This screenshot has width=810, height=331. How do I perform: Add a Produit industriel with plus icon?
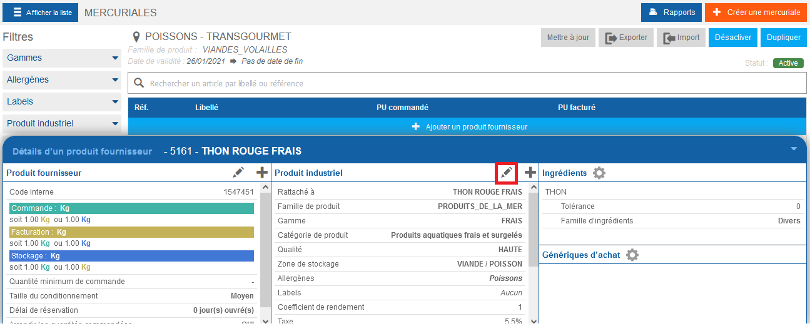pos(530,172)
